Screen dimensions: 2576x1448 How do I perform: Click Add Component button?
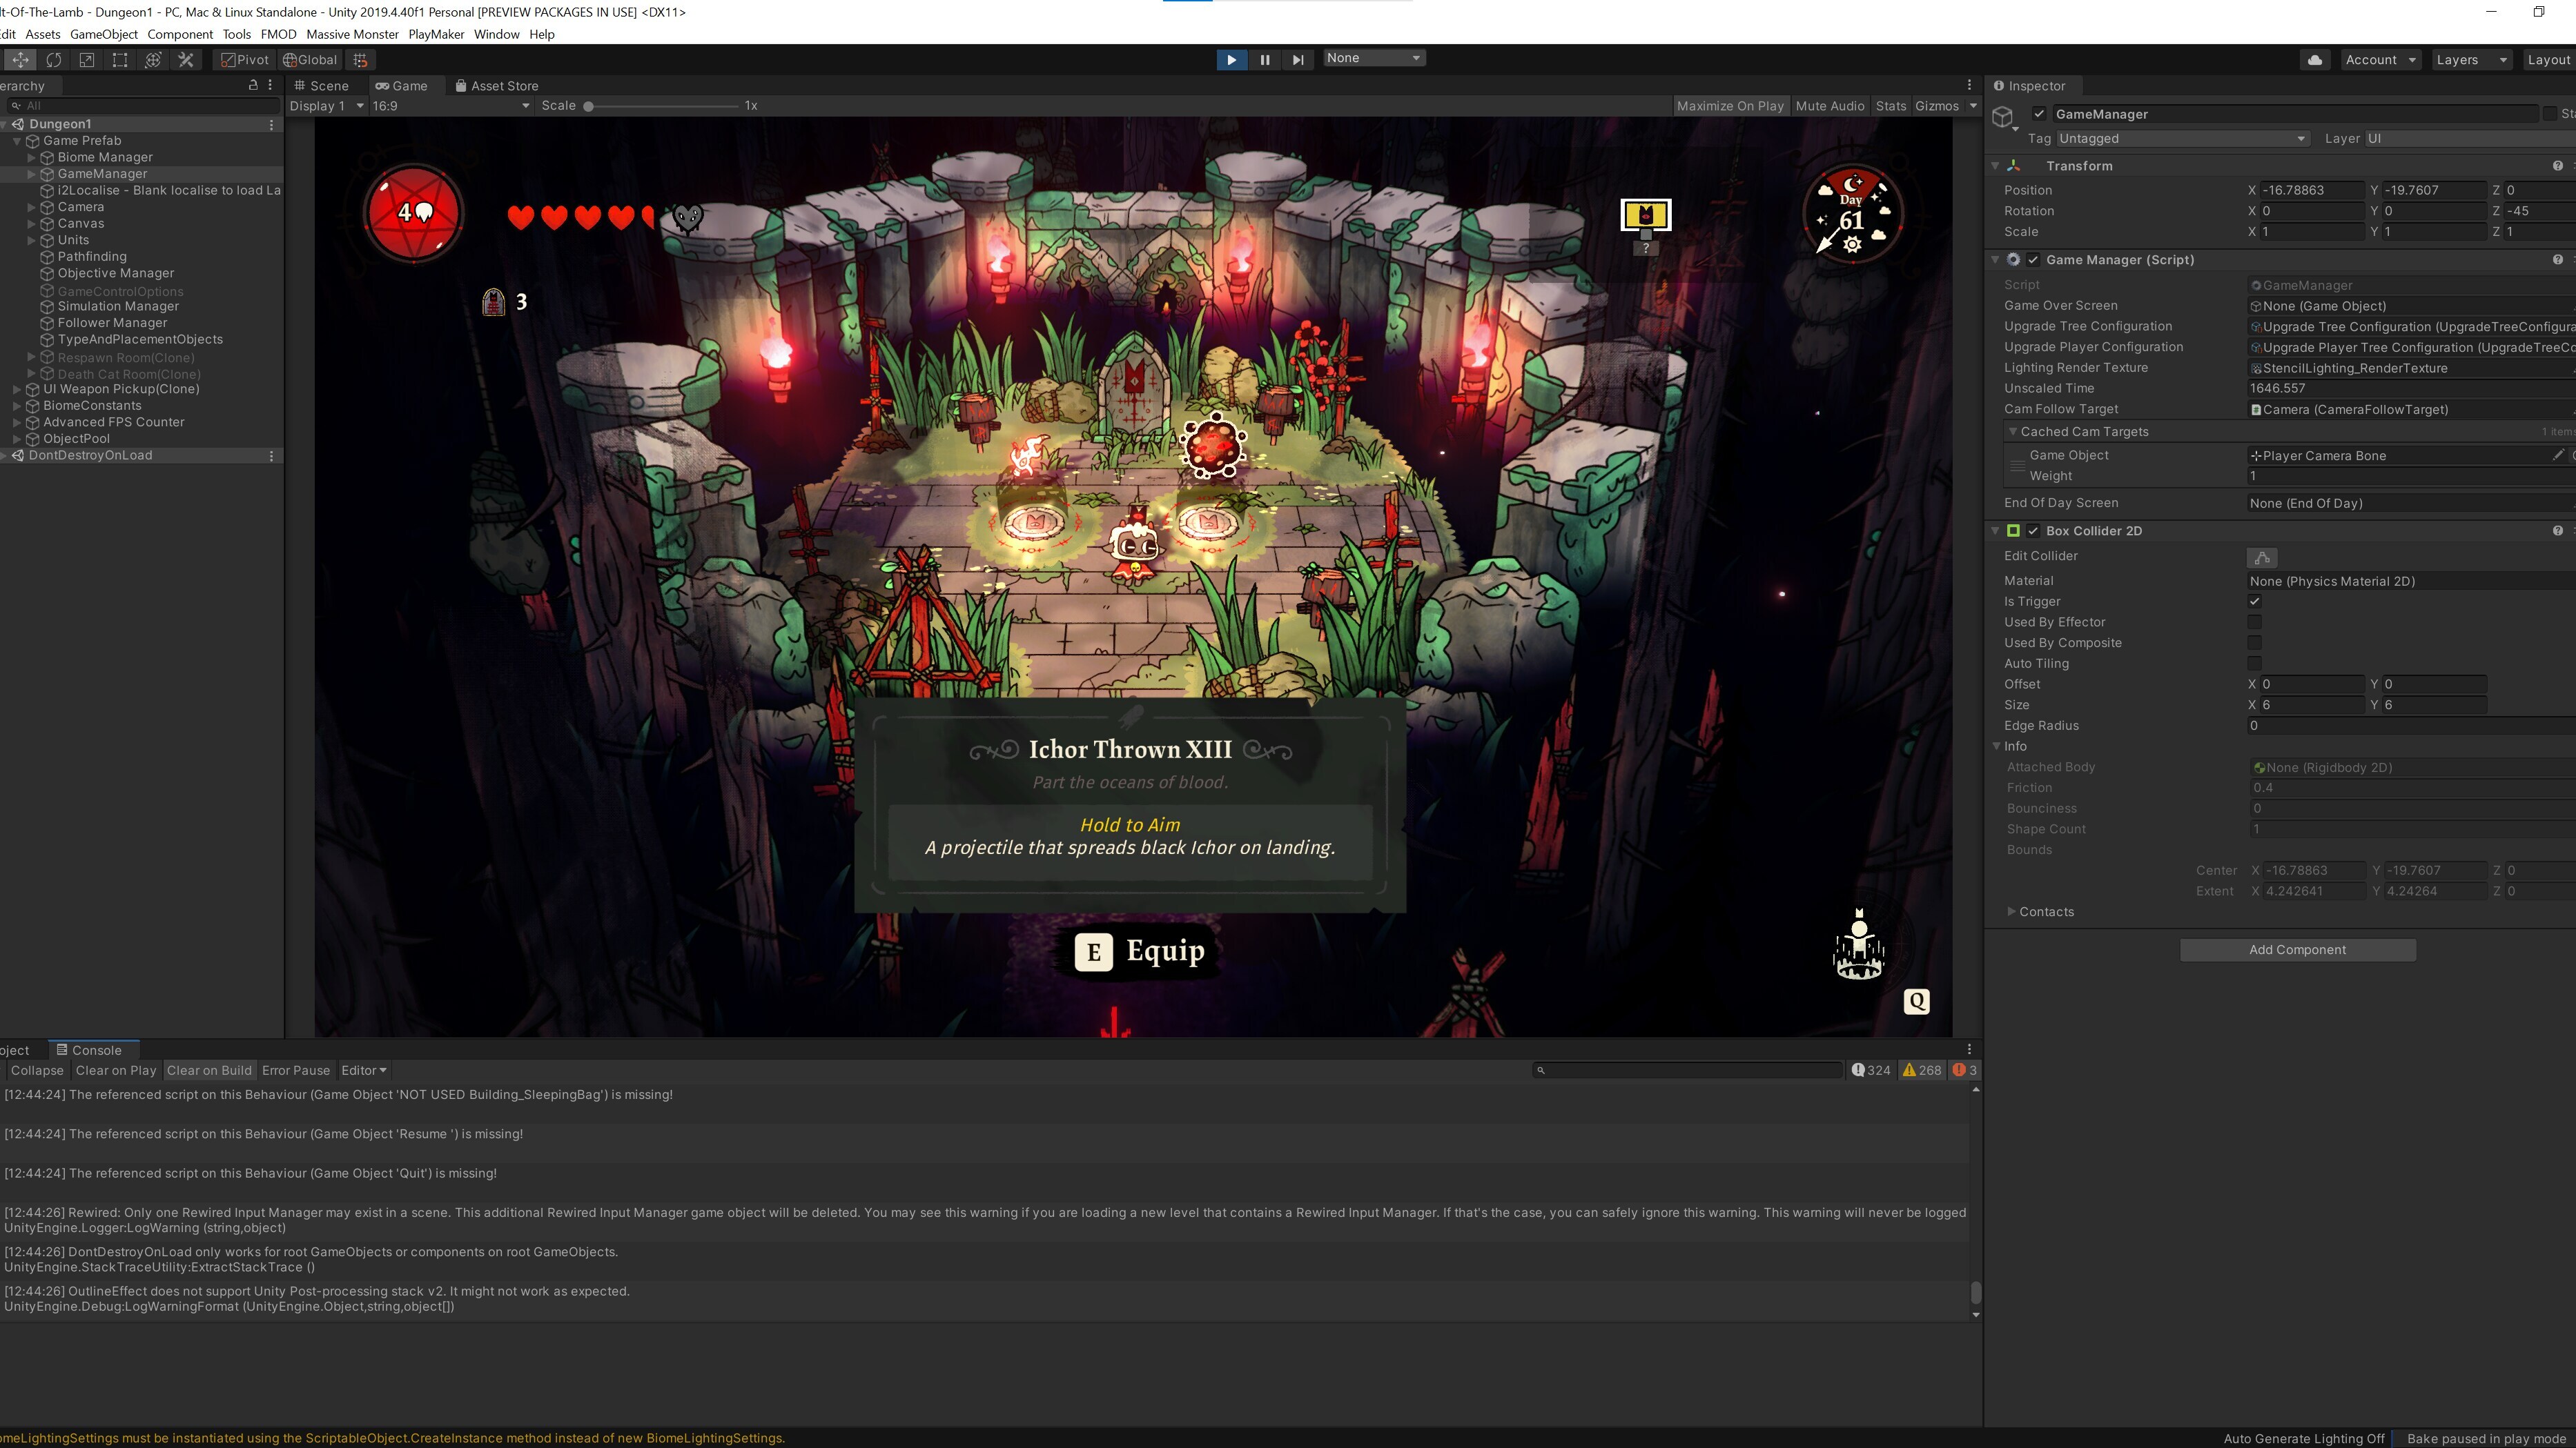pyautogui.click(x=2297, y=949)
